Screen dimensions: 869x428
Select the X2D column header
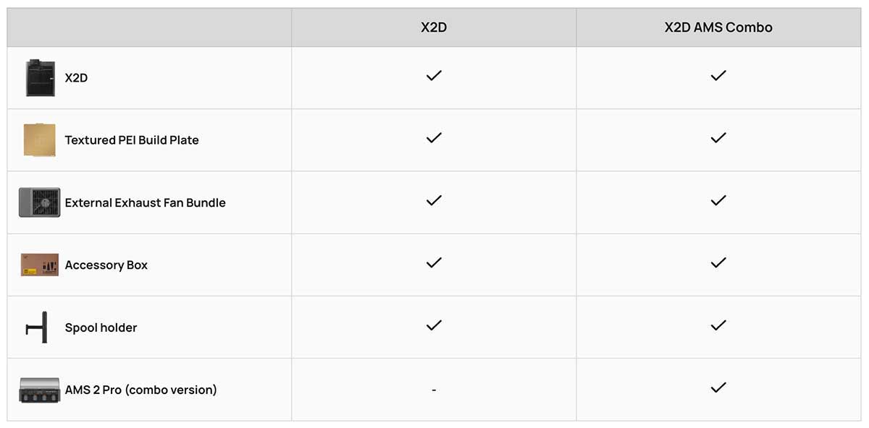pos(434,27)
